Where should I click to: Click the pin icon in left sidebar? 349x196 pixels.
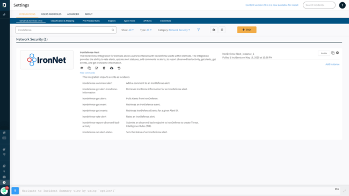point(4,14)
